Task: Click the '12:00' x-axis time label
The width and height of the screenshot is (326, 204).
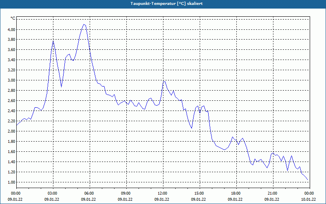Action: click(x=162, y=193)
